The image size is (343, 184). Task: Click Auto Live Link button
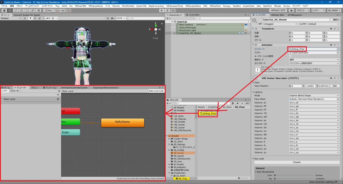(x=156, y=91)
